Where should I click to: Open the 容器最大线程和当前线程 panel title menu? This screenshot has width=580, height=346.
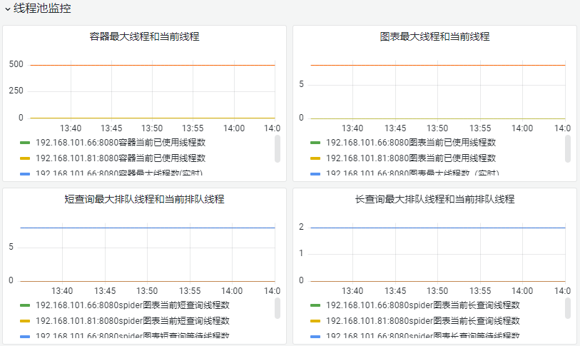(144, 36)
